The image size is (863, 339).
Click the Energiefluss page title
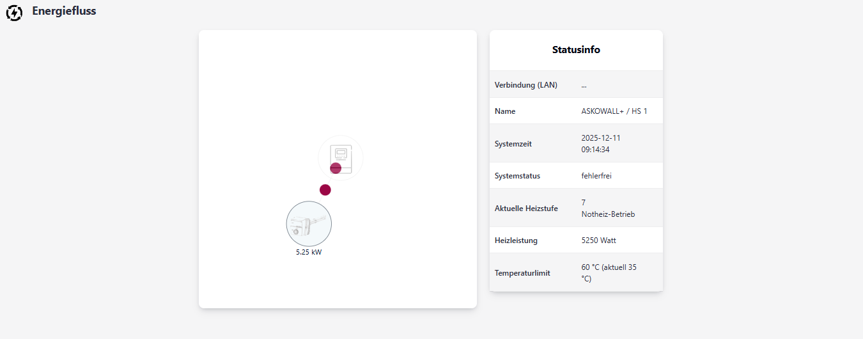click(64, 11)
